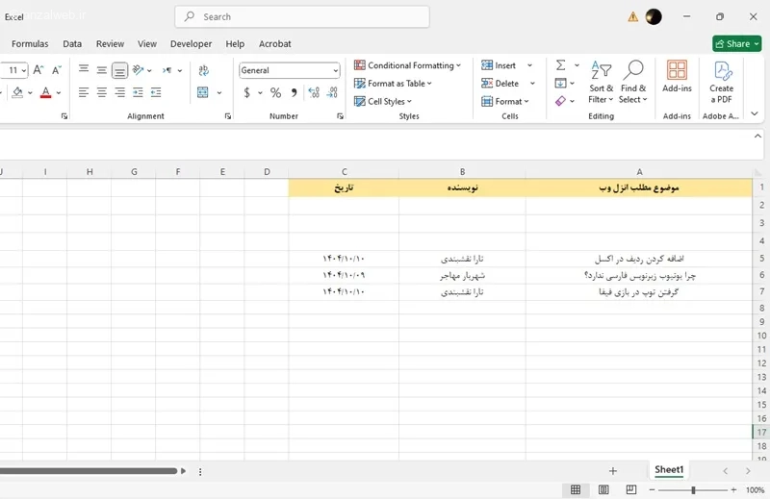Toggle Wrap Text
This screenshot has height=499, width=770.
203,70
